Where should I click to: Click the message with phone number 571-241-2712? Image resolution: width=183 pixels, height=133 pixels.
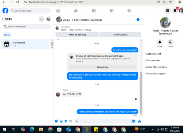72,94
